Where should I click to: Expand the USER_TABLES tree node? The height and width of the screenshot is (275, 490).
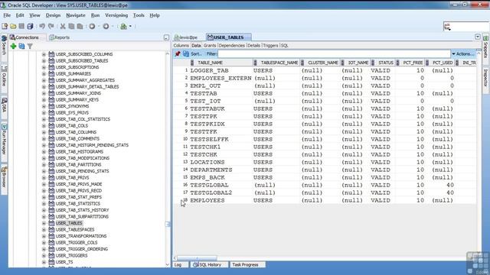tap(44, 223)
